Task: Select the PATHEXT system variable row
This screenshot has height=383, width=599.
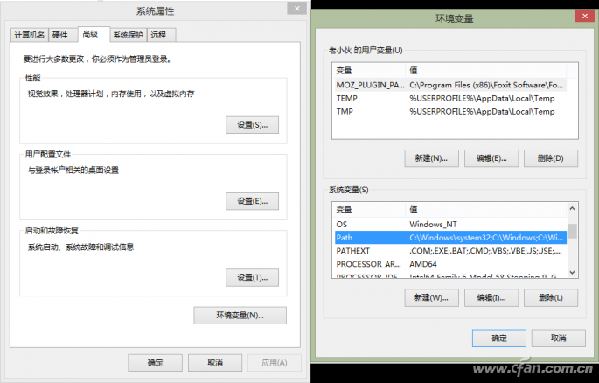Action: pos(450,251)
